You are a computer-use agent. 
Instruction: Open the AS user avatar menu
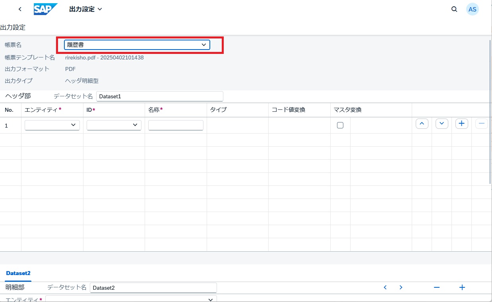[472, 9]
